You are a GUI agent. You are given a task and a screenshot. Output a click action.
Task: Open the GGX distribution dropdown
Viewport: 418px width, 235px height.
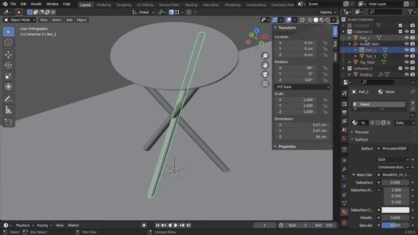coord(393,159)
